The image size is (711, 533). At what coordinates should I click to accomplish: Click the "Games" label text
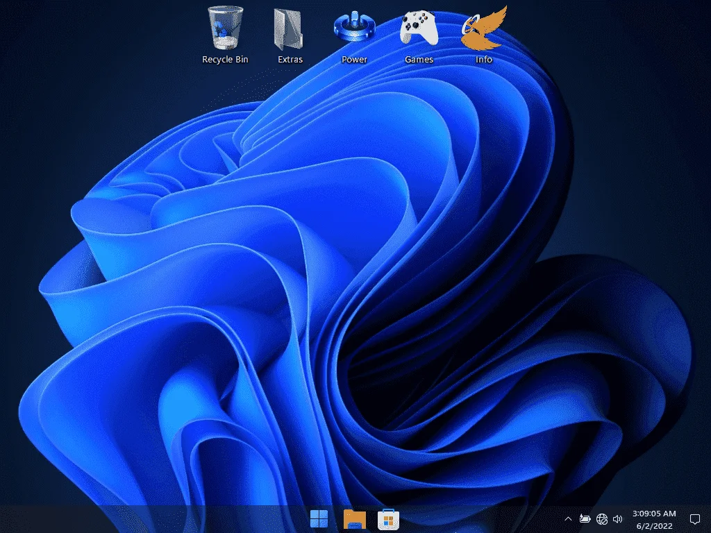point(419,60)
